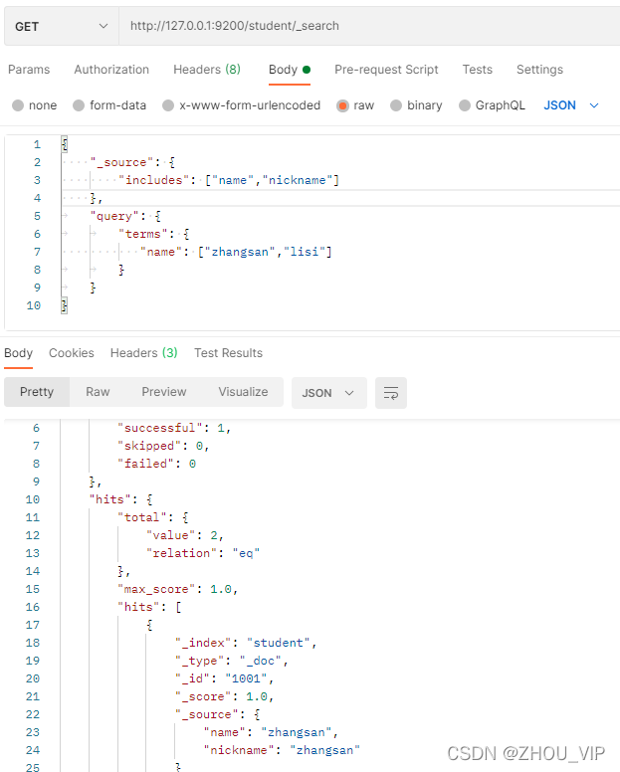Click the "includes" line in request body

(x=229, y=180)
